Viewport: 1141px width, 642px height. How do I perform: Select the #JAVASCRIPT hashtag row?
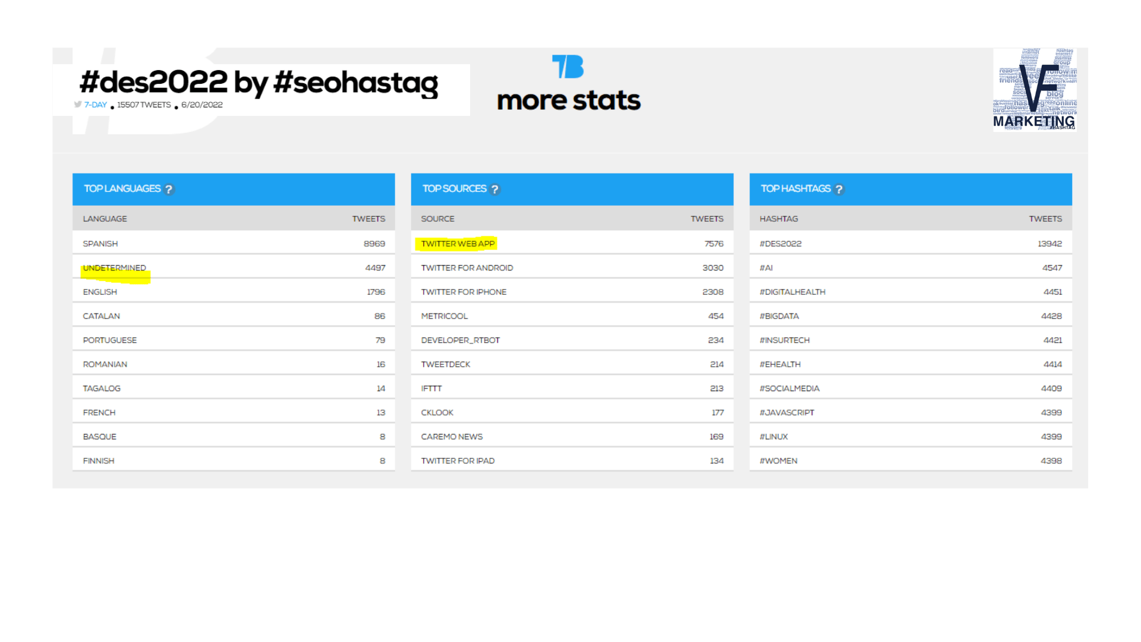911,413
